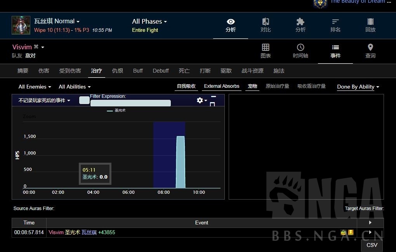The height and width of the screenshot is (252, 396).
Task: Minimize the chart panel
Action: (x=214, y=96)
